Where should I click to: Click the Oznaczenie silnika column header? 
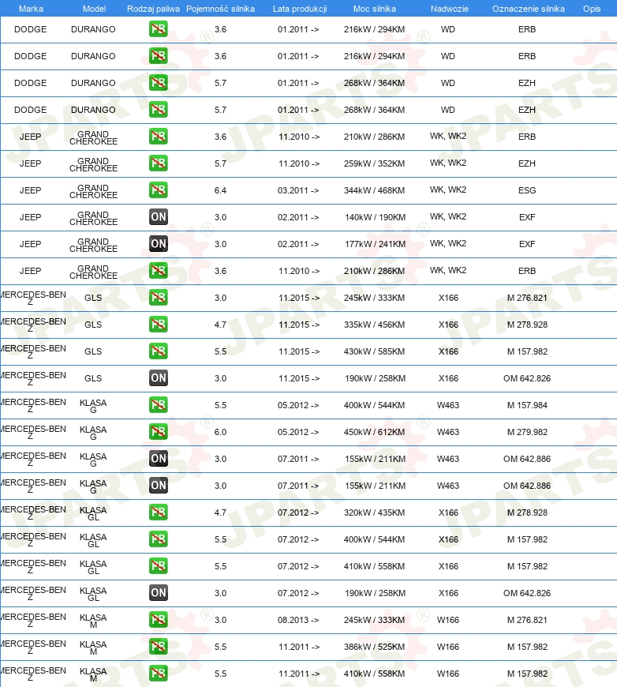coord(528,9)
